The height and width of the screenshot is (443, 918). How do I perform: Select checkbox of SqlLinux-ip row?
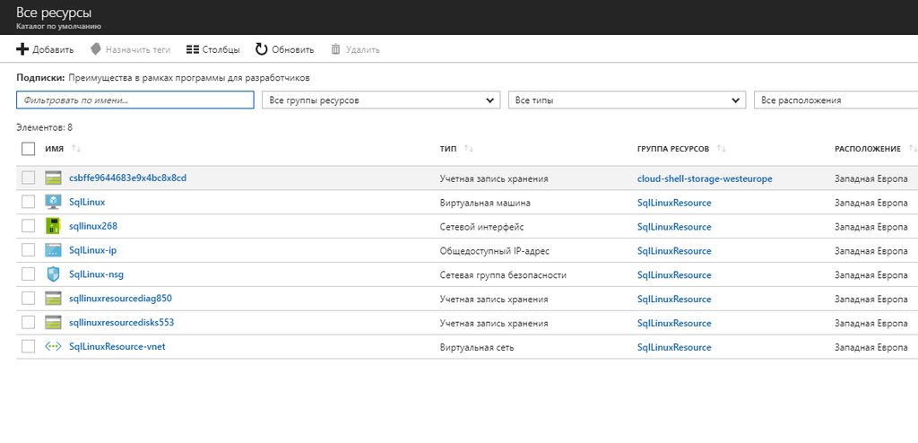coord(28,249)
